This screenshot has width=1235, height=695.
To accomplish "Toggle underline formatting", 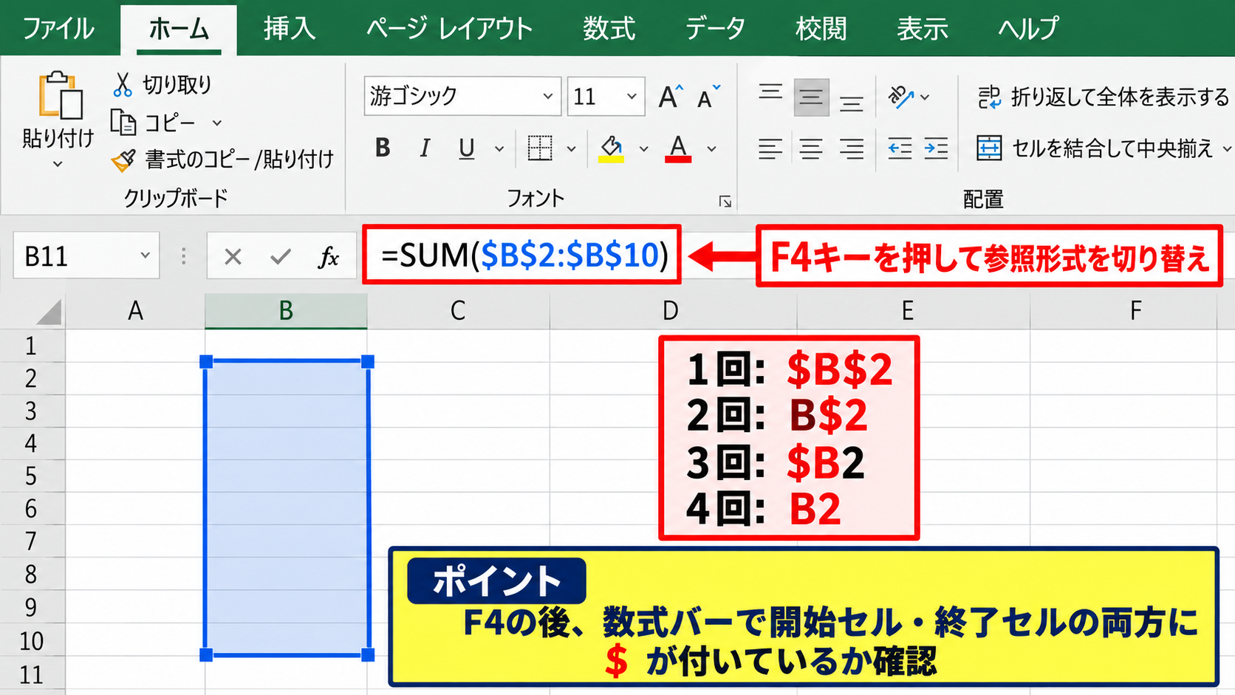I will (467, 148).
